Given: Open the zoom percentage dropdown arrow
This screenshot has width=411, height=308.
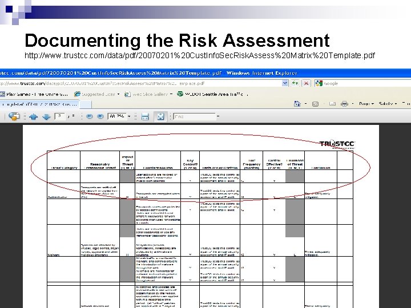Looking at the screenshot, I should pos(129,116).
